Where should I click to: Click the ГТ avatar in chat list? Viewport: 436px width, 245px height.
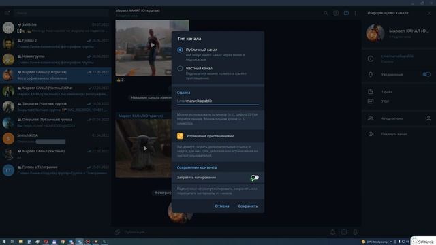pos(8,170)
